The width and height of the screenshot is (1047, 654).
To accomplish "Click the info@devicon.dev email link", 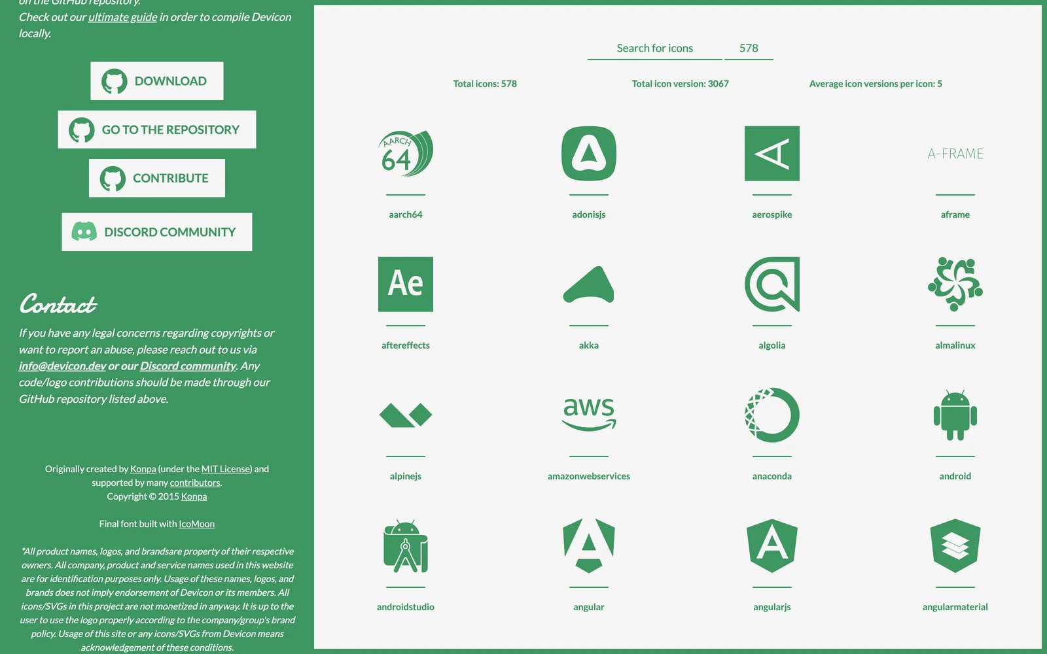I will pyautogui.click(x=62, y=366).
